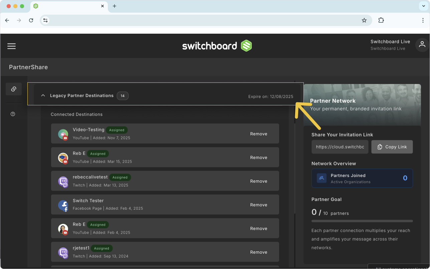Click the 'Switchboard Live' account name
The height and width of the screenshot is (269, 430).
[x=390, y=42]
